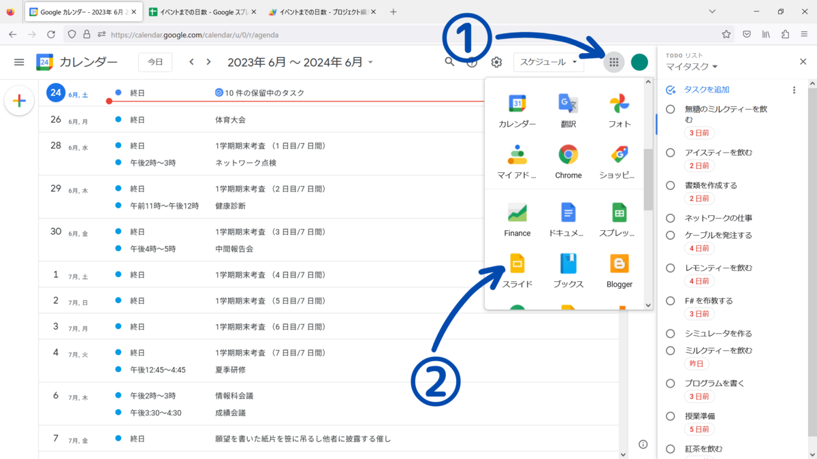Open a new browser tab
Image resolution: width=817 pixels, height=459 pixels.
[393, 12]
